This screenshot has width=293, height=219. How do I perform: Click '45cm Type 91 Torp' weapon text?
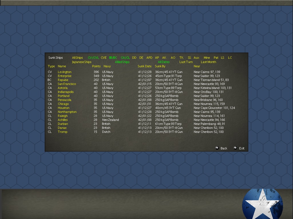point(168,76)
